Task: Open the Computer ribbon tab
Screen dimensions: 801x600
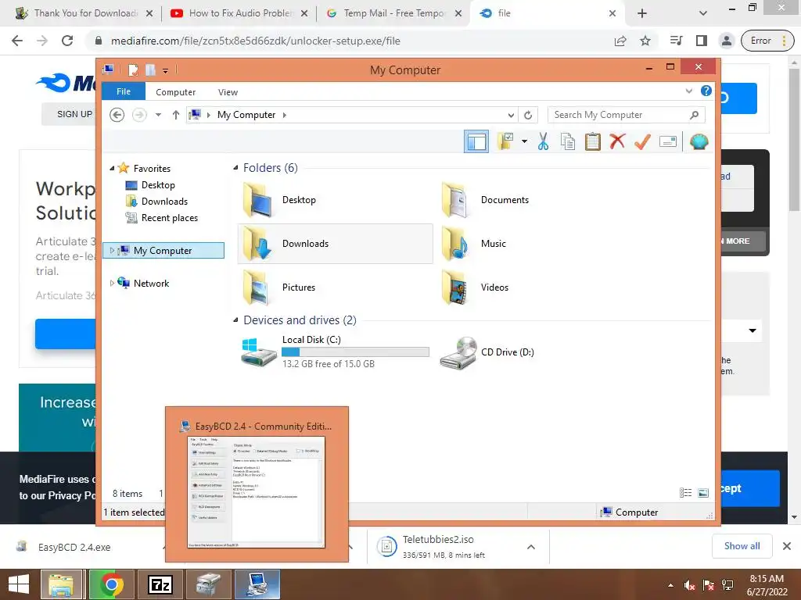Action: pos(176,92)
